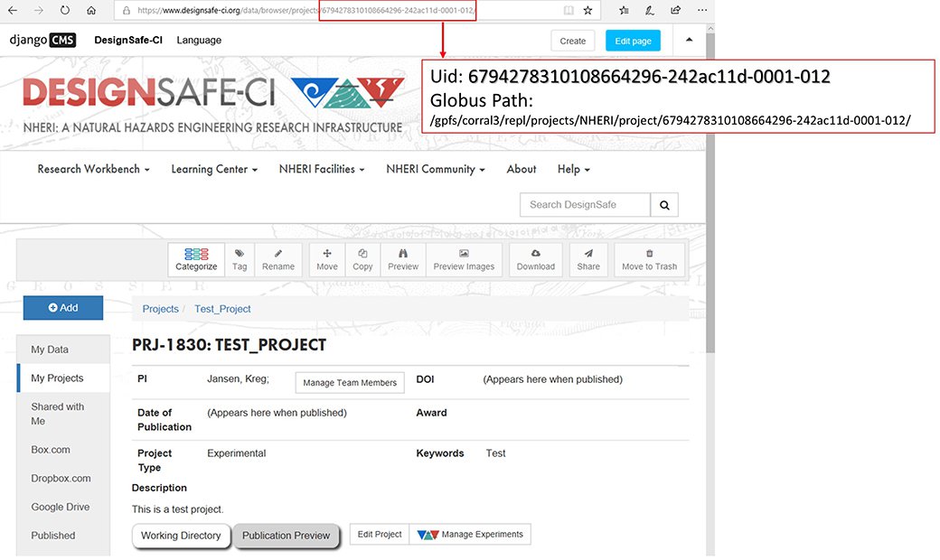Click 'This is a test project.' description
Viewport: 940px width, 560px height.
pyautogui.click(x=177, y=509)
